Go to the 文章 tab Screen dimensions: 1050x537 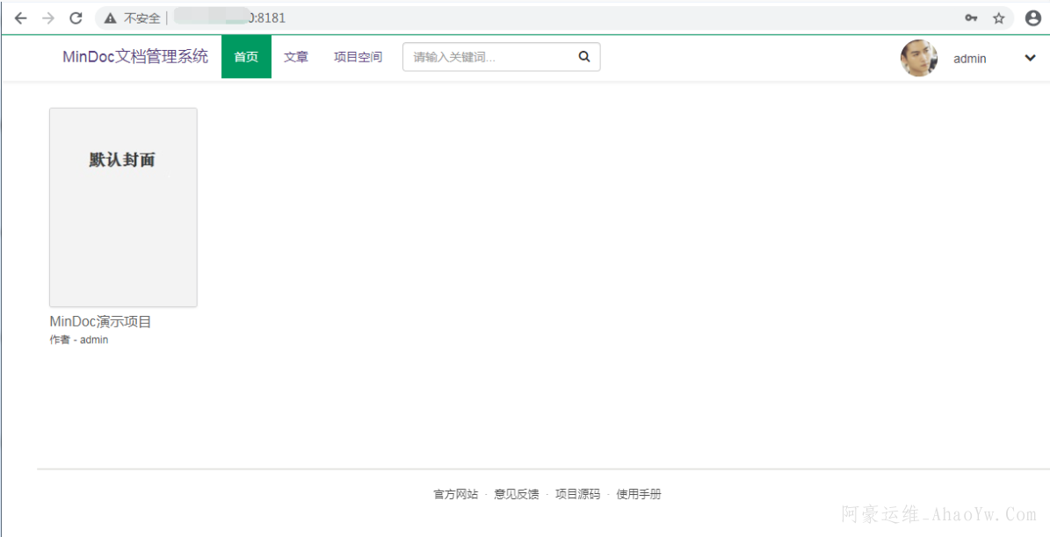(296, 57)
